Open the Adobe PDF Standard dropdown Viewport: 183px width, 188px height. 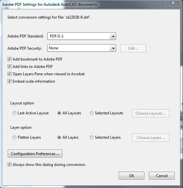(x=82, y=36)
